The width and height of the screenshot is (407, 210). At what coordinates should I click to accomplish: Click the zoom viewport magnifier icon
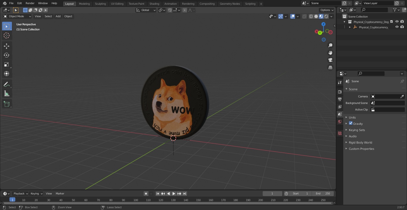click(x=330, y=45)
